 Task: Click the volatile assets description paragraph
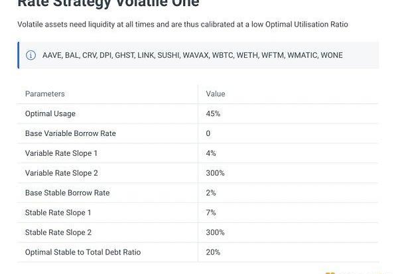[182, 25]
